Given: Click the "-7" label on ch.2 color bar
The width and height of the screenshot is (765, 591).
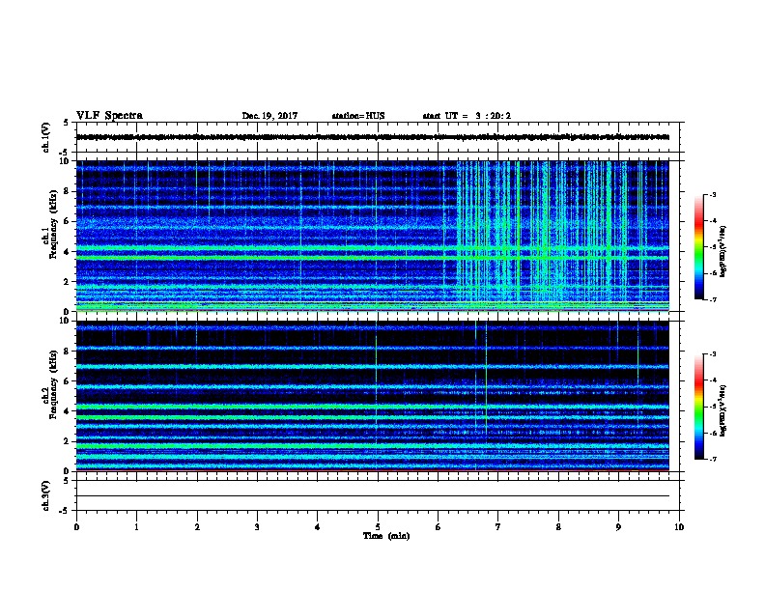Looking at the screenshot, I should [x=712, y=459].
